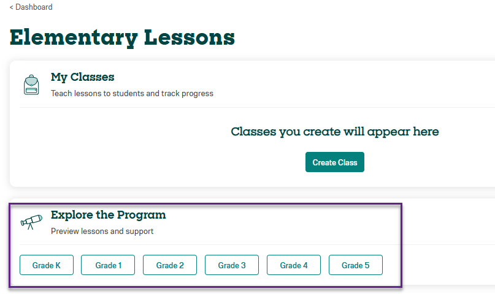The width and height of the screenshot is (495, 294).
Task: Click the telescope icon beside Explore the Program
Action: click(31, 222)
